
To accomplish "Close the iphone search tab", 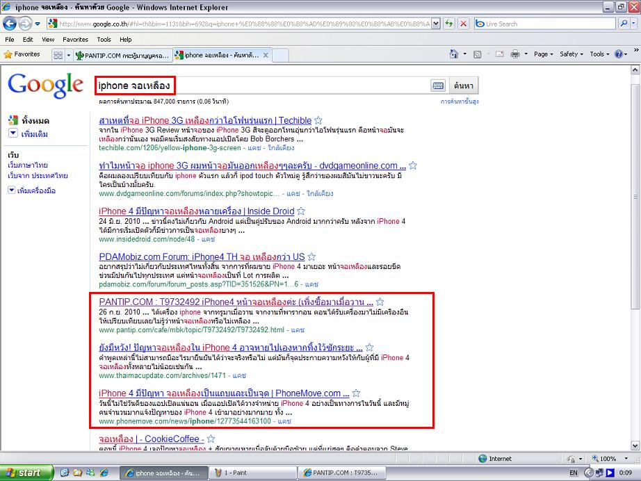I will pyautogui.click(x=266, y=55).
